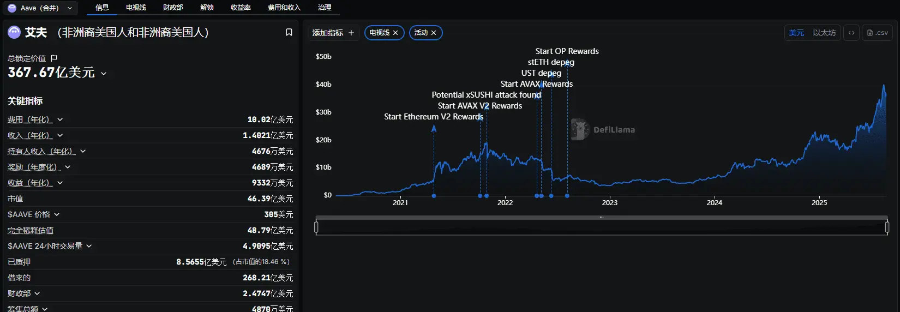Viewport: 900px width, 312px height.
Task: Bookmark Aave with the bookmark icon
Action: click(289, 32)
